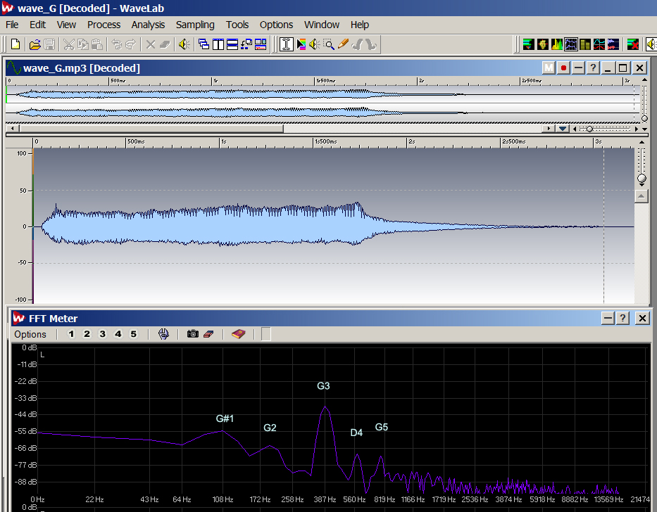Open the Analysis menu
The width and height of the screenshot is (657, 512).
148,25
